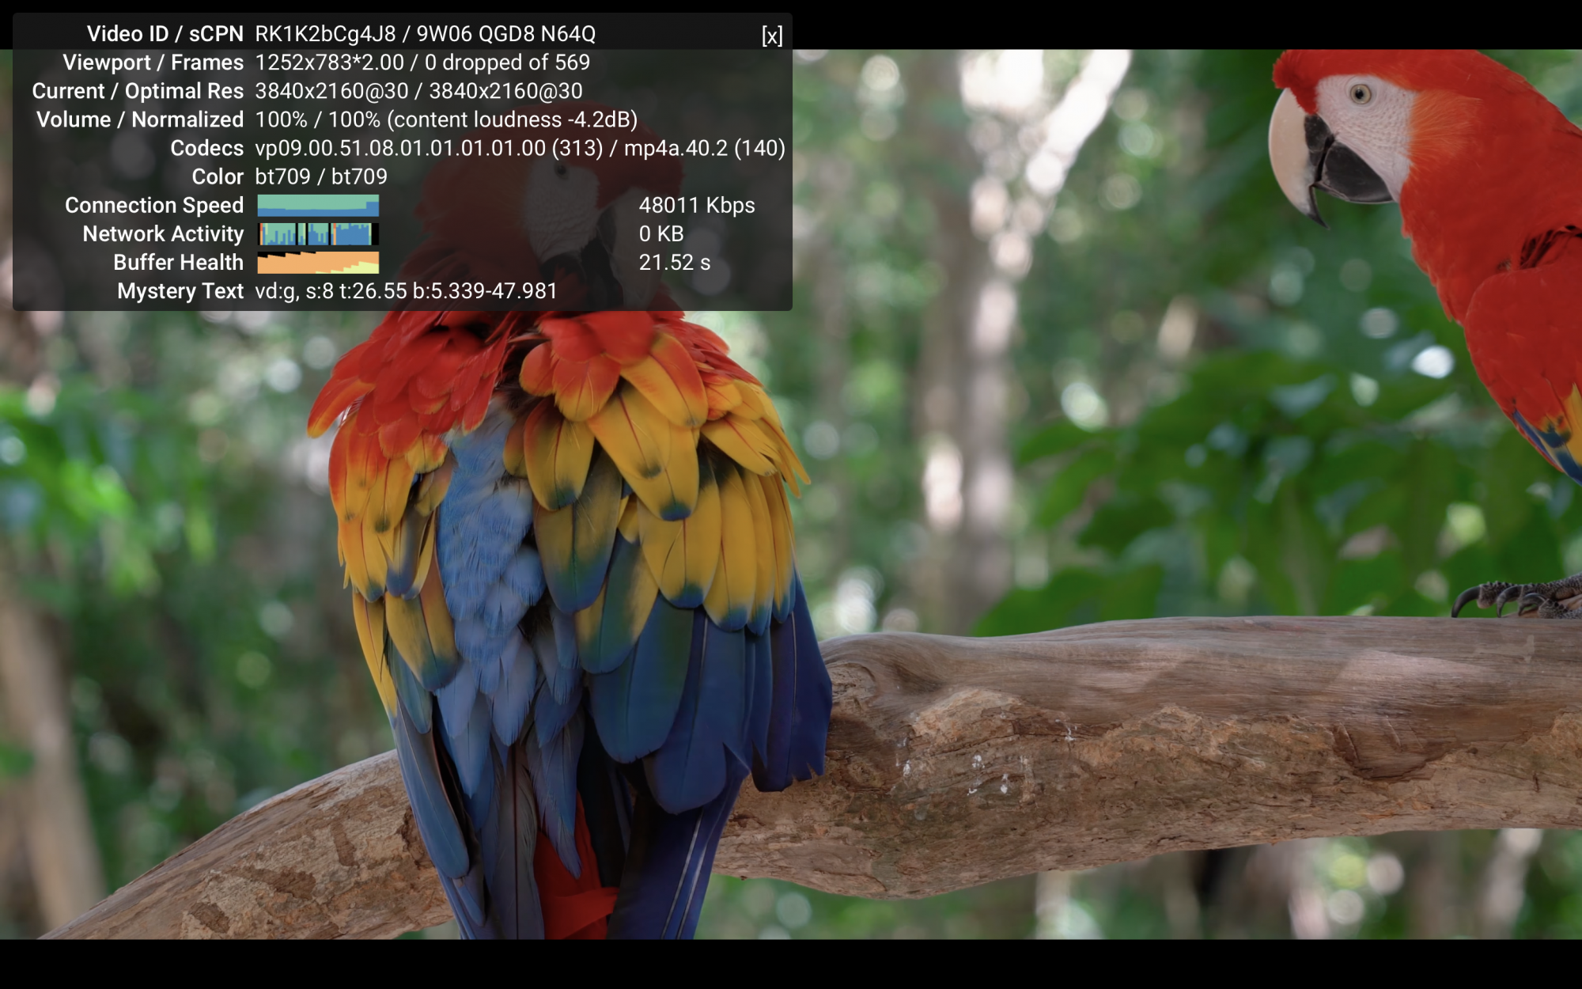Image resolution: width=1582 pixels, height=989 pixels.
Task: Click the Buffer Health graph
Action: point(318,263)
